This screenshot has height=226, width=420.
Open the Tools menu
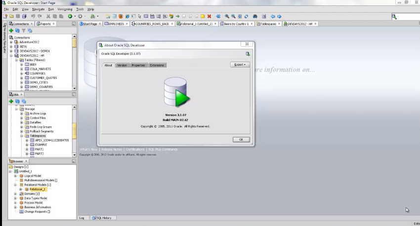pyautogui.click(x=80, y=9)
